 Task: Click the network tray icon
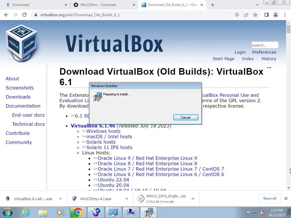pyautogui.click(x=255, y=213)
